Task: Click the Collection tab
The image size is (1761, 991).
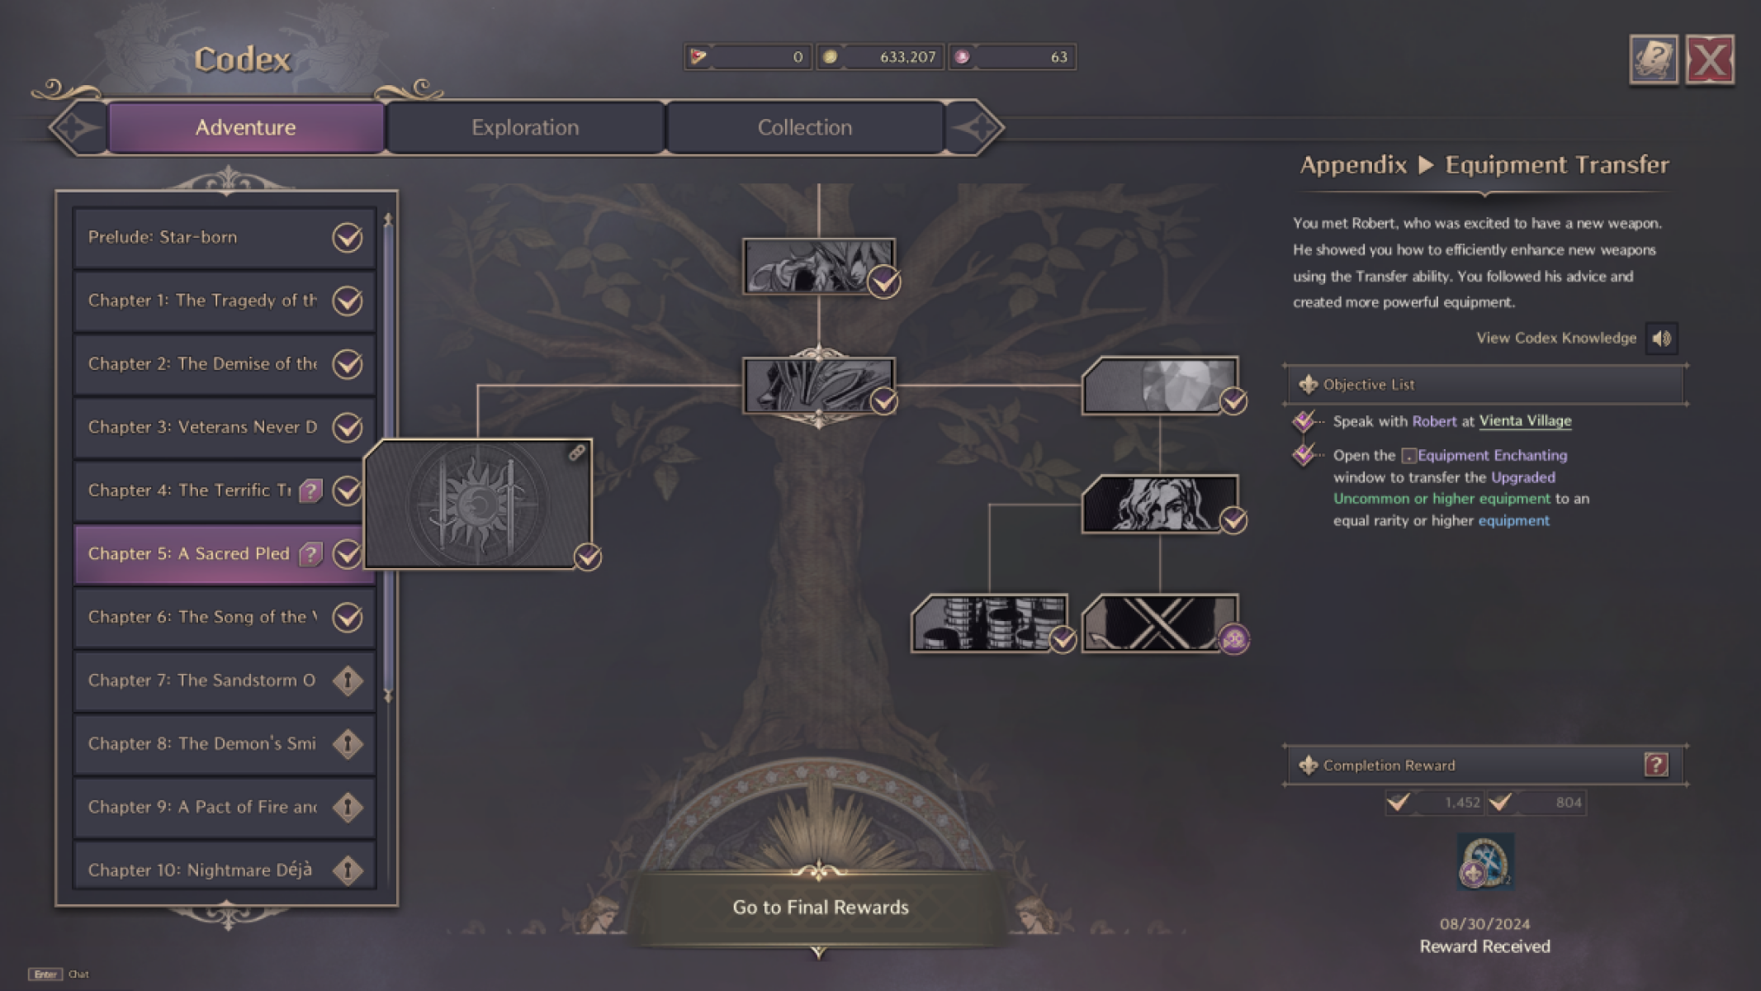Action: [803, 127]
